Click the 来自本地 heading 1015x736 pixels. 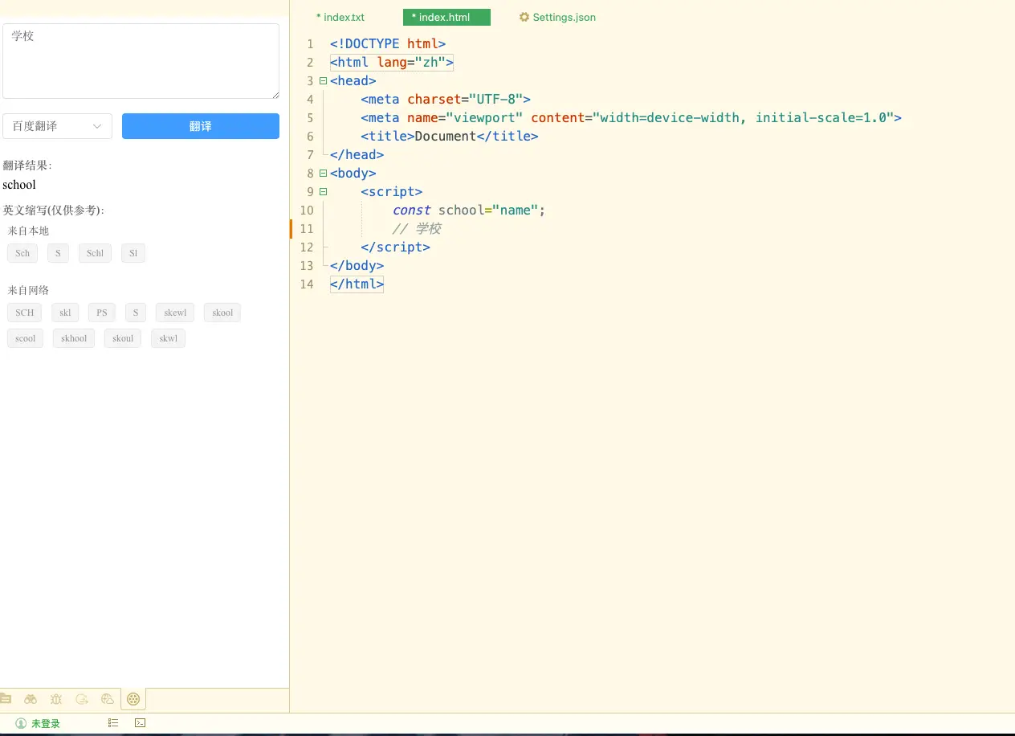28,231
